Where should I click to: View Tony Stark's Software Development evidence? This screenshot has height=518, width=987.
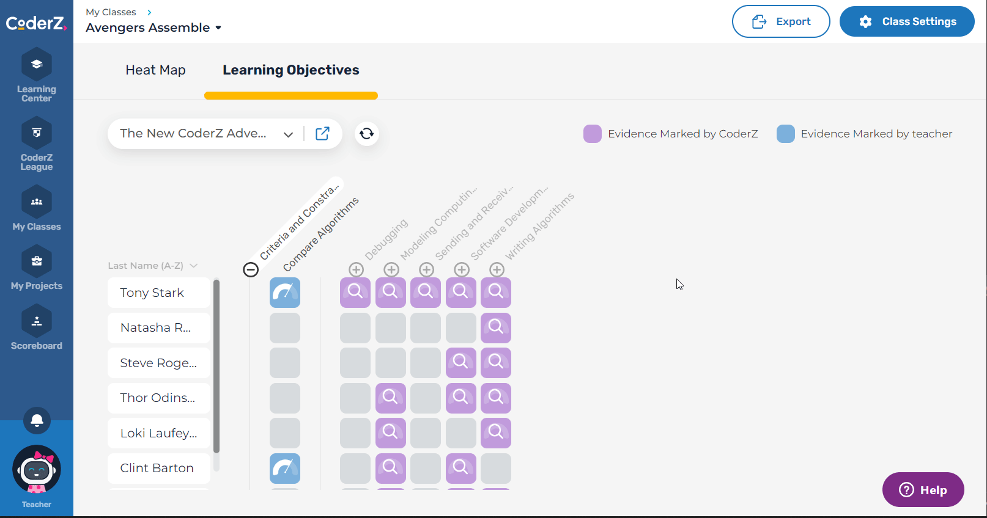click(461, 293)
